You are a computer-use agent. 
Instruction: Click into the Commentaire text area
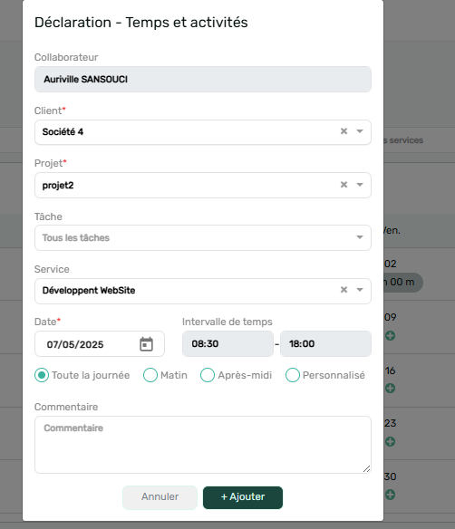point(203,445)
